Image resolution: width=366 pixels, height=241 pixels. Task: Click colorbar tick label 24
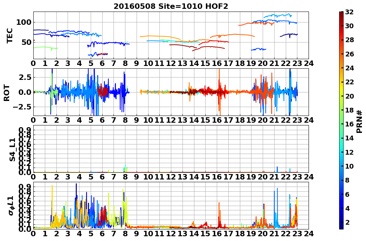coord(349,68)
